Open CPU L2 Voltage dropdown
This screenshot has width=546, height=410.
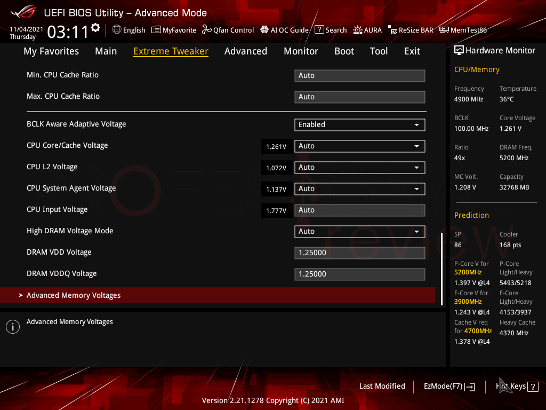pyautogui.click(x=360, y=167)
